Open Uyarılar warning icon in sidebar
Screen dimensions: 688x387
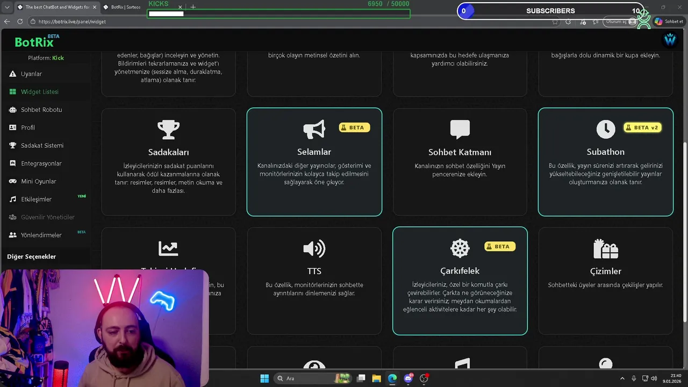pos(13,74)
